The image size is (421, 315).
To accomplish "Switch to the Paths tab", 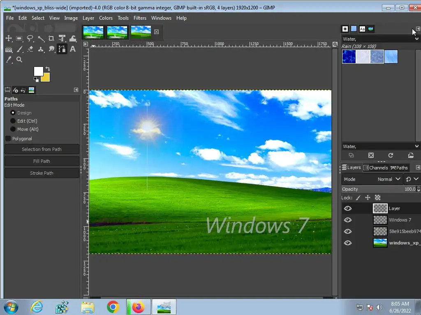I will pos(399,168).
